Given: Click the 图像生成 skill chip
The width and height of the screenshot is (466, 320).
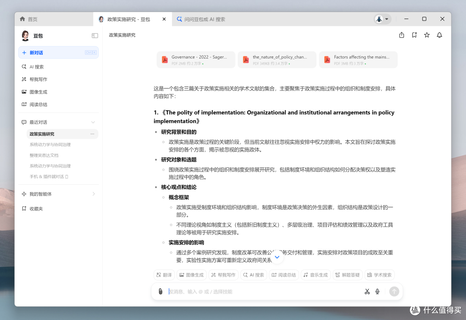Looking at the screenshot, I should pos(192,275).
